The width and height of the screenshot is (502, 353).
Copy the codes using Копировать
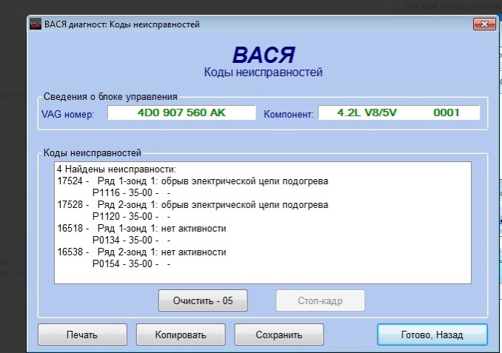click(180, 334)
